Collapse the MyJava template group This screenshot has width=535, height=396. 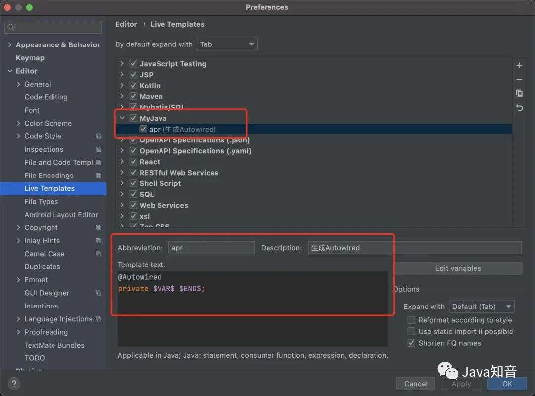pos(122,118)
